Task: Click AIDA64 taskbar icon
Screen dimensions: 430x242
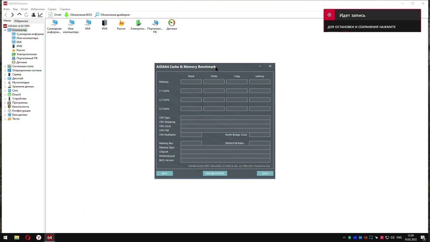Action: pos(49,238)
